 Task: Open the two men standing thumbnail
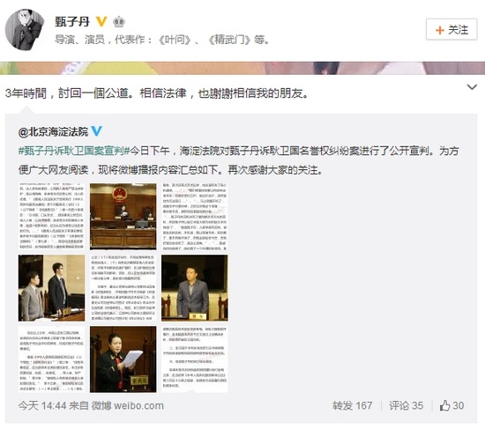[x=51, y=288]
